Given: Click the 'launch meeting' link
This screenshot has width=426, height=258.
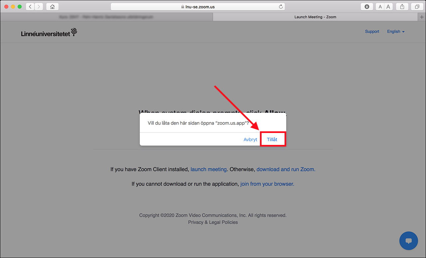Looking at the screenshot, I should (x=208, y=169).
